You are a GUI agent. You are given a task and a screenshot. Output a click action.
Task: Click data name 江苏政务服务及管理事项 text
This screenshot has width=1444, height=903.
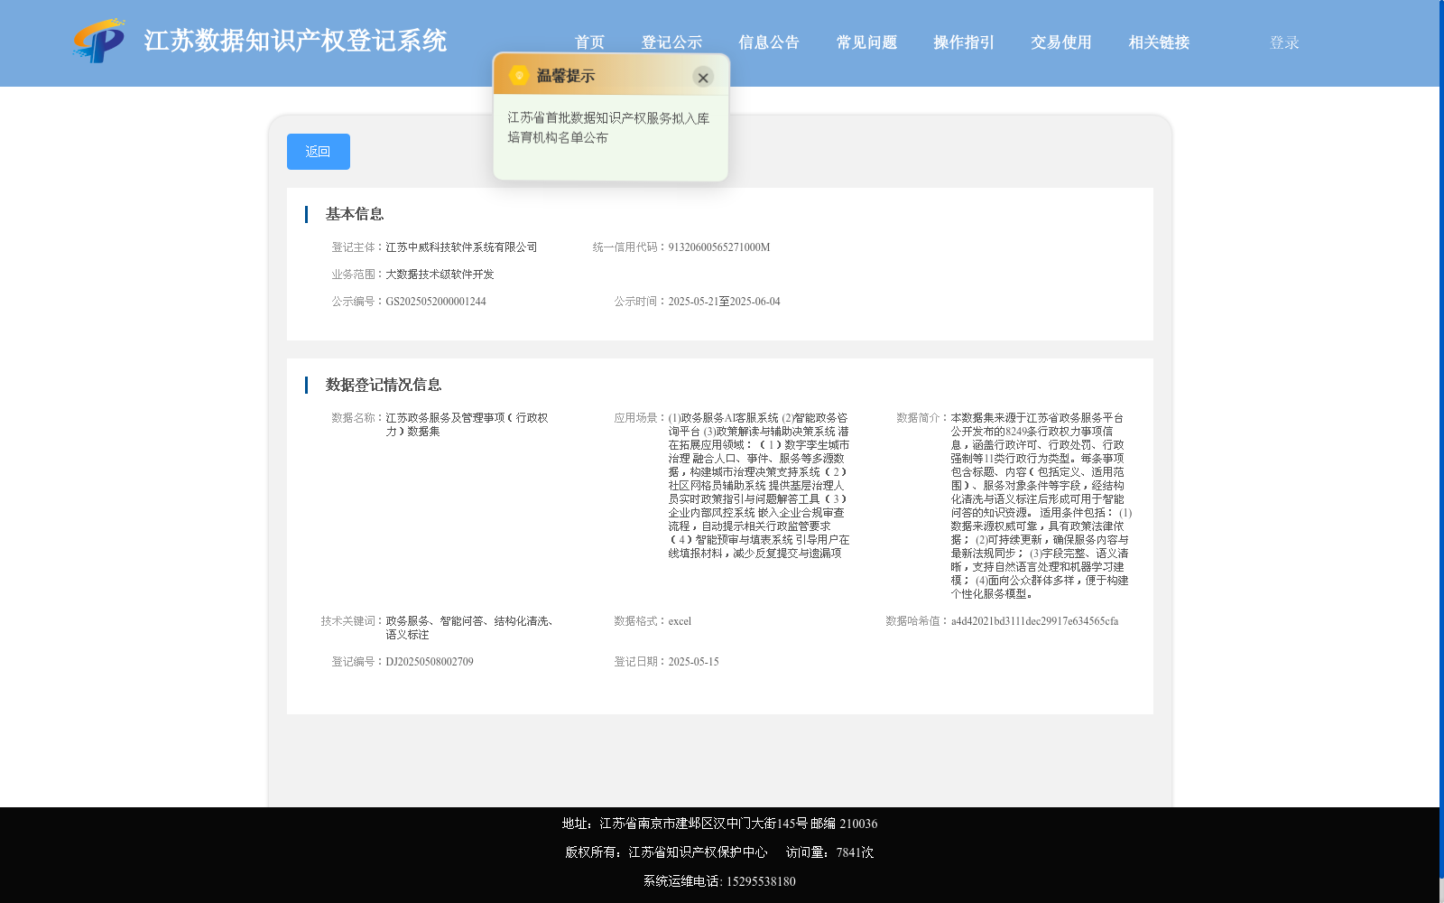click(467, 424)
